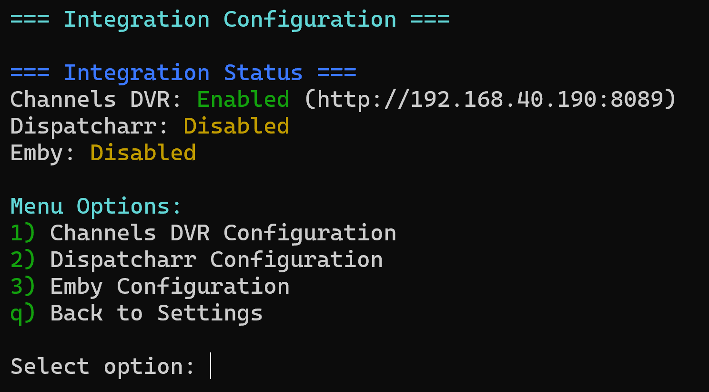The height and width of the screenshot is (392, 709).
Task: Click the Integration Status section heading
Action: [x=183, y=73]
